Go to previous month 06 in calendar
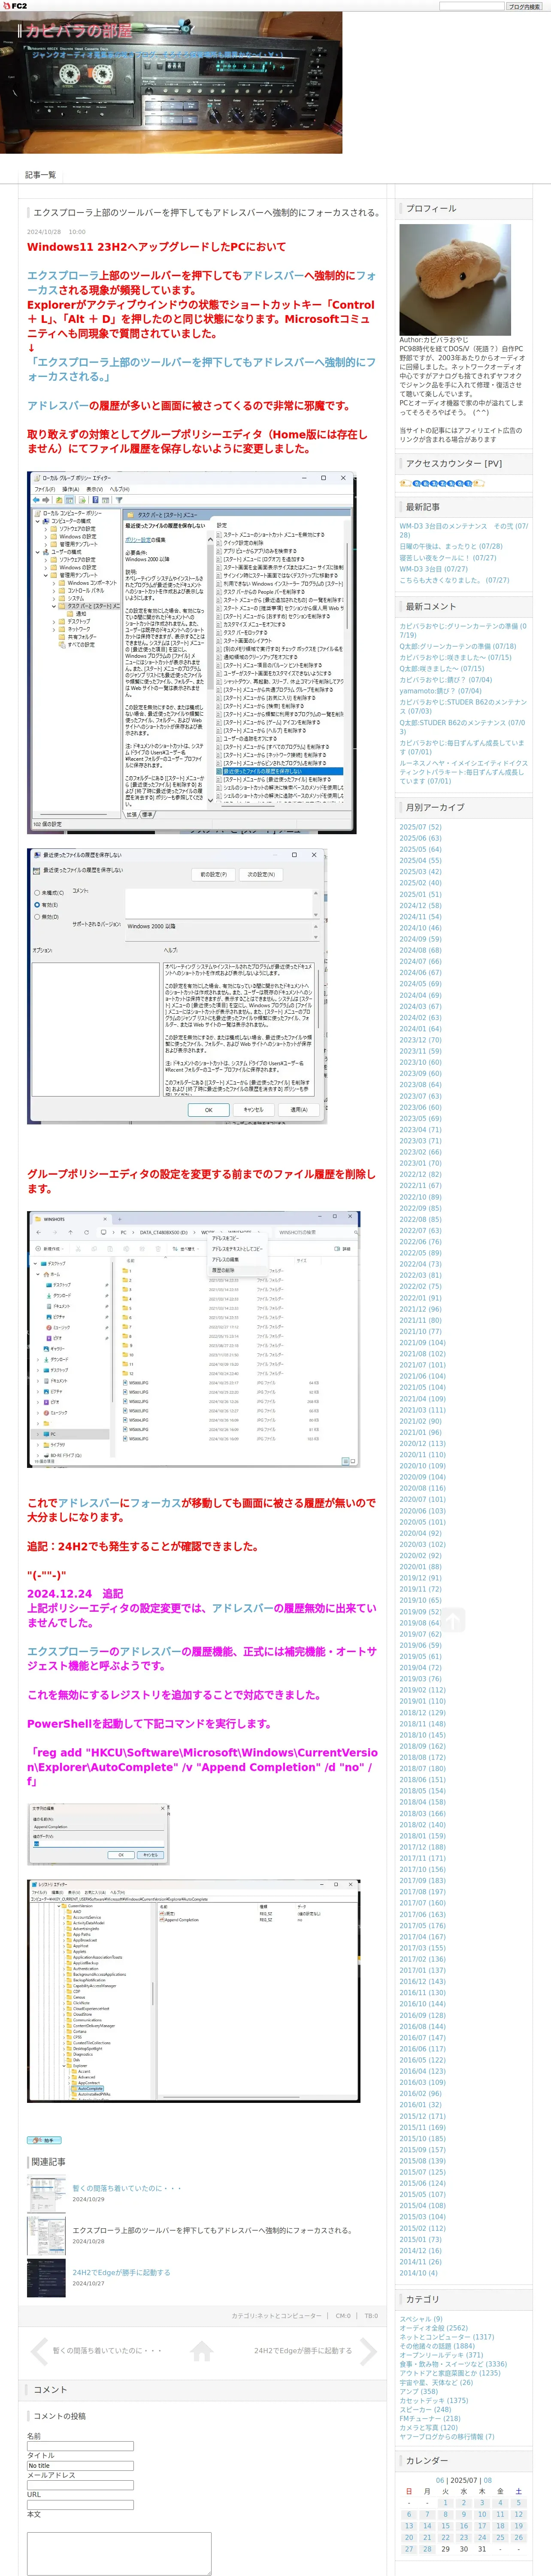The image size is (551, 2576). tap(440, 2480)
